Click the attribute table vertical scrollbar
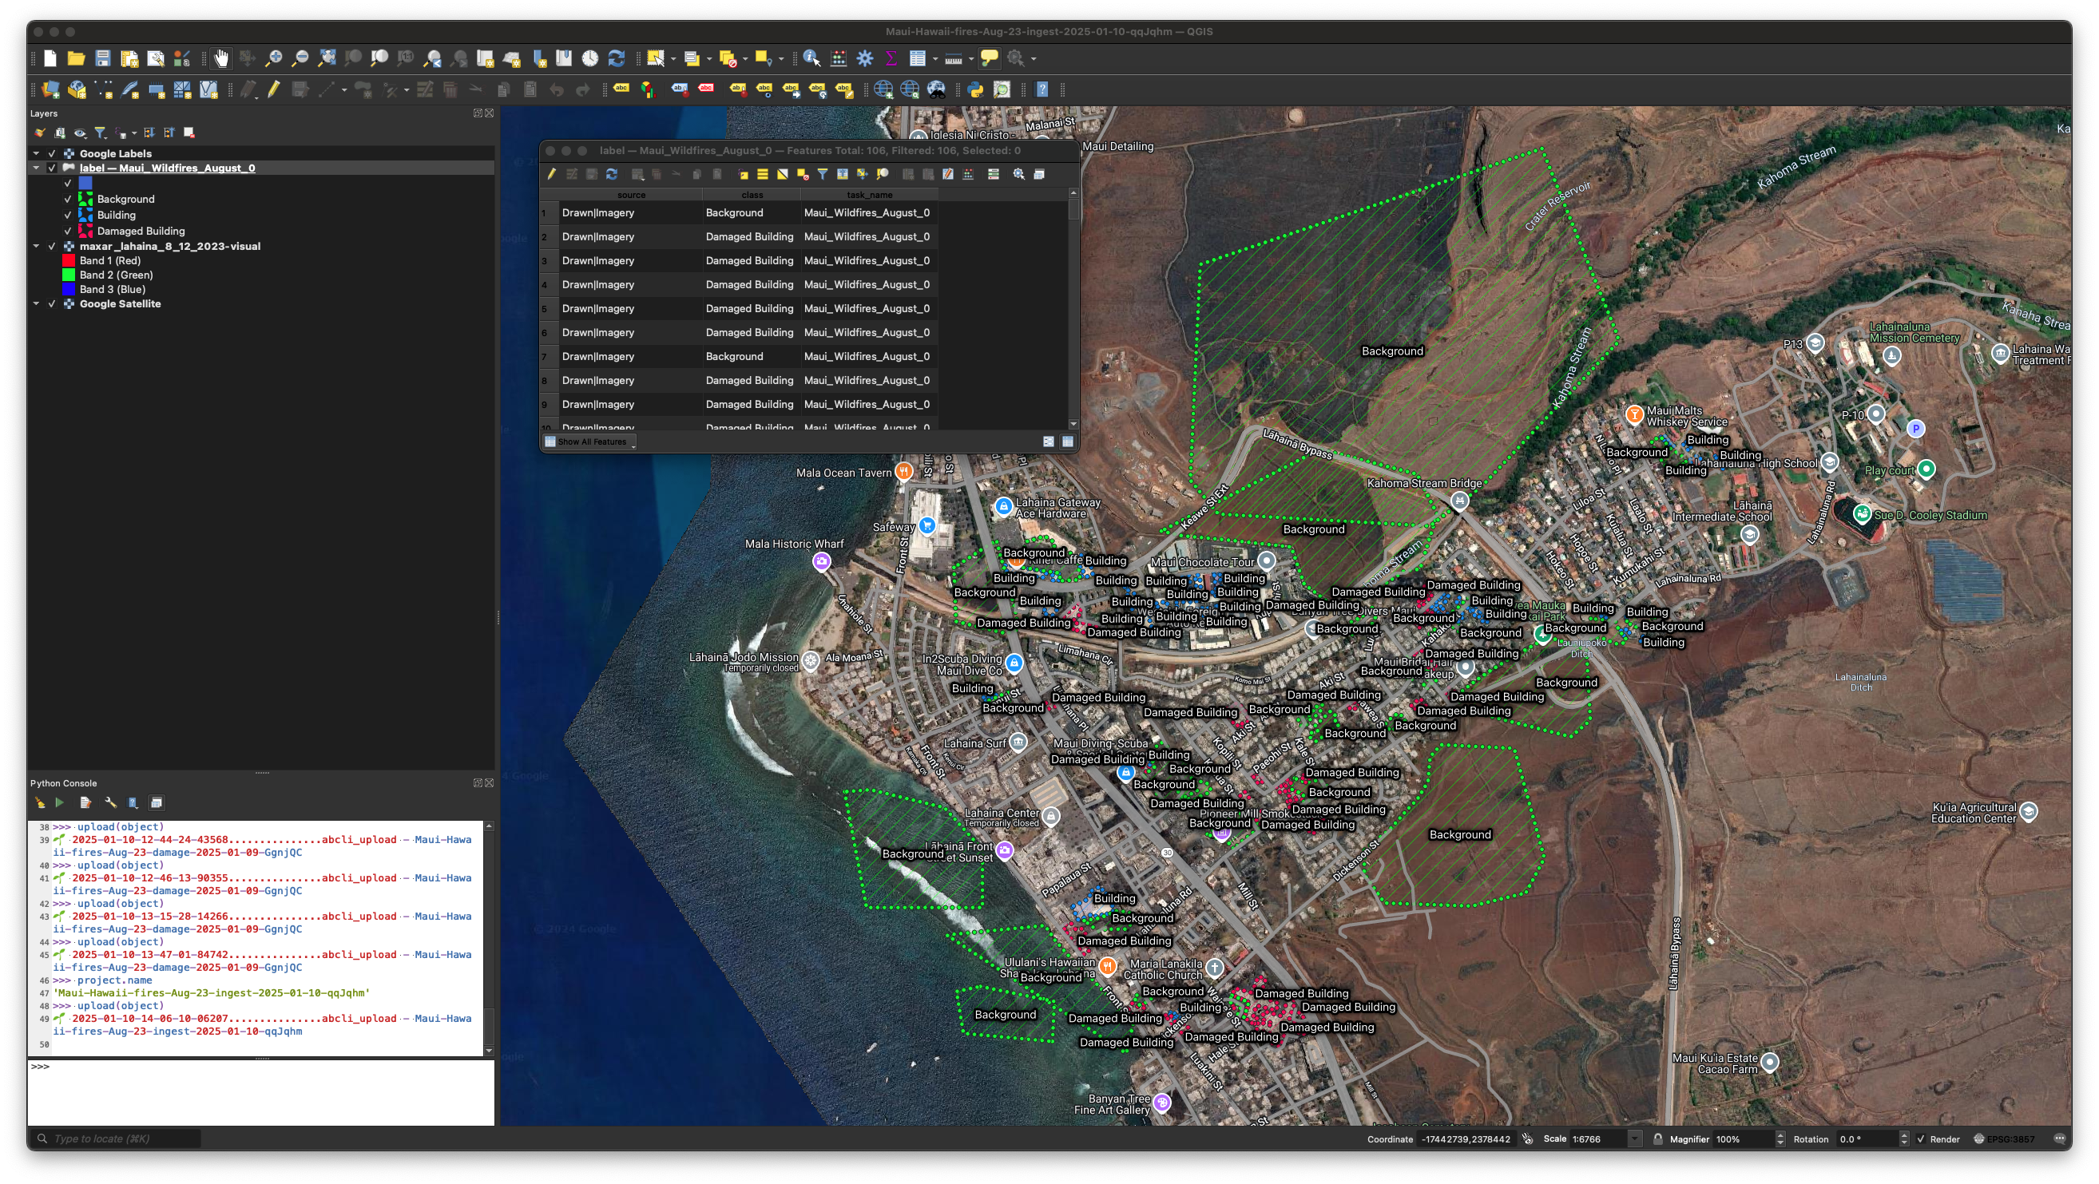Image resolution: width=2099 pixels, height=1184 pixels. tap(1073, 309)
